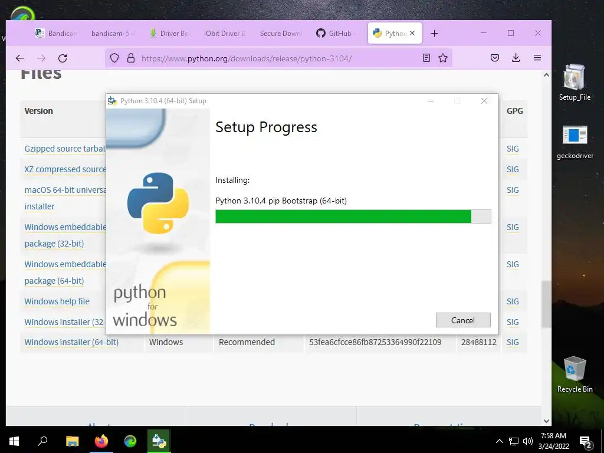Go back with the browser back arrow
The image size is (604, 453).
pyautogui.click(x=20, y=58)
